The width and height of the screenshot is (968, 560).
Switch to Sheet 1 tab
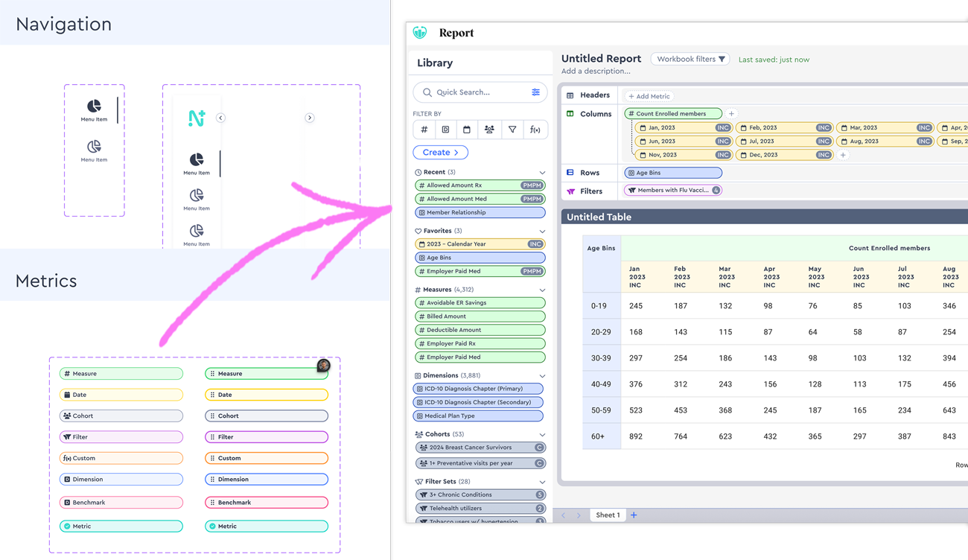(608, 515)
